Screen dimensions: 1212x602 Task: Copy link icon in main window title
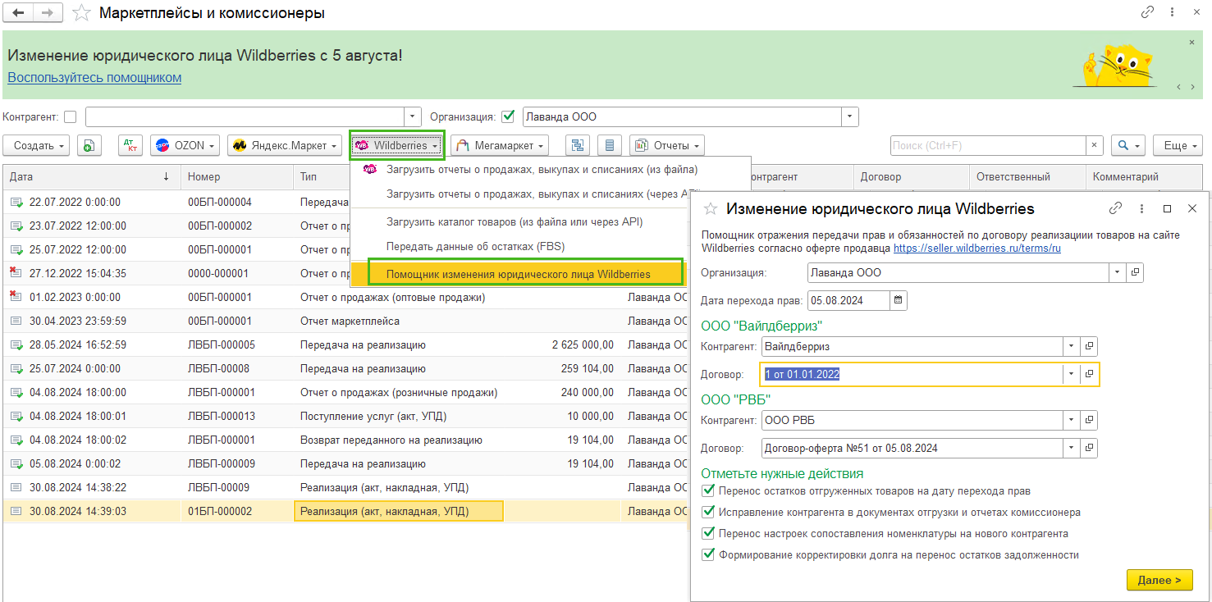click(1147, 12)
